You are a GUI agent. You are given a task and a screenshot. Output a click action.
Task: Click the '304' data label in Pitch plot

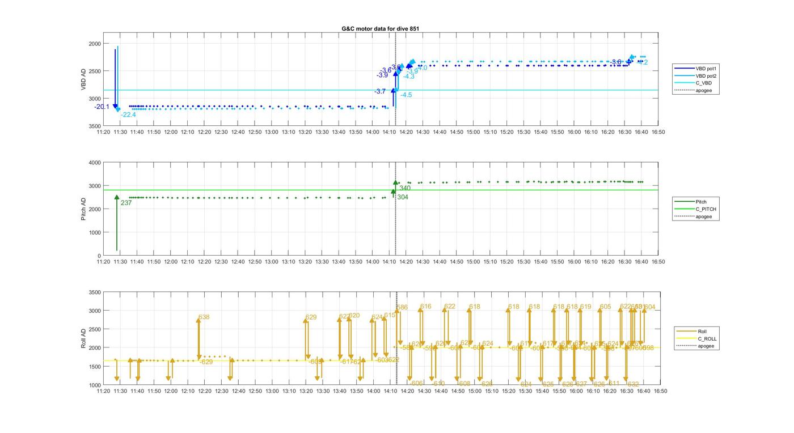pyautogui.click(x=402, y=197)
